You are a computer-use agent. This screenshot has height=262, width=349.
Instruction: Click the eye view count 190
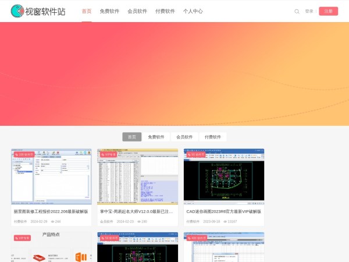pos(143,221)
